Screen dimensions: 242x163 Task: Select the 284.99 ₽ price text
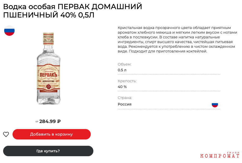point(48,121)
